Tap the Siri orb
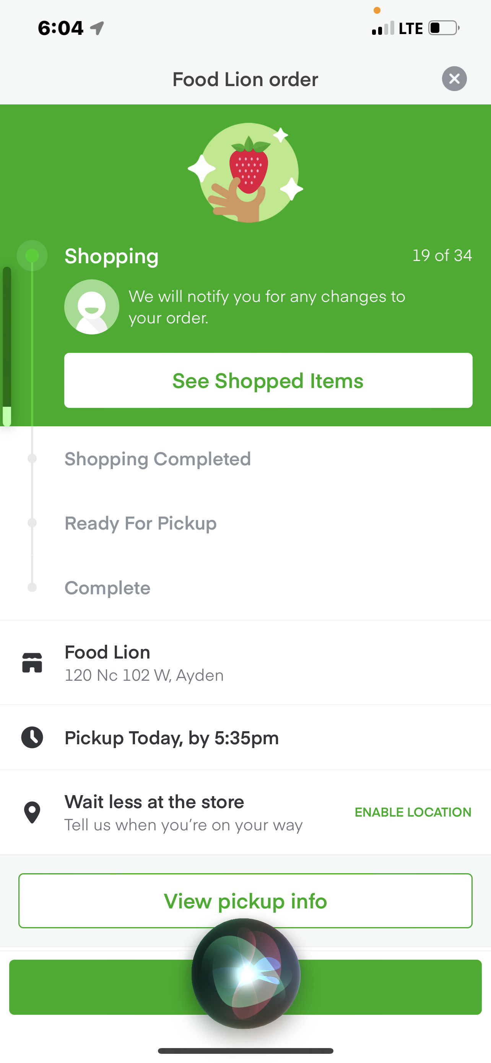Screen dimensions: 491x1063 [246, 973]
